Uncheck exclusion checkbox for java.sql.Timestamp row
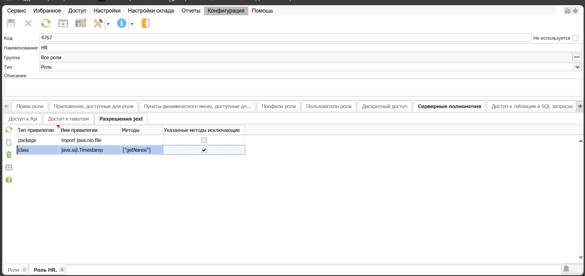Viewport: 585px width, 276px height. [x=204, y=150]
